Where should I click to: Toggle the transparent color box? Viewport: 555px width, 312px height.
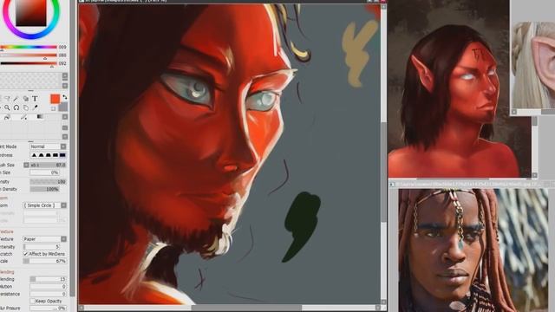tap(53, 108)
